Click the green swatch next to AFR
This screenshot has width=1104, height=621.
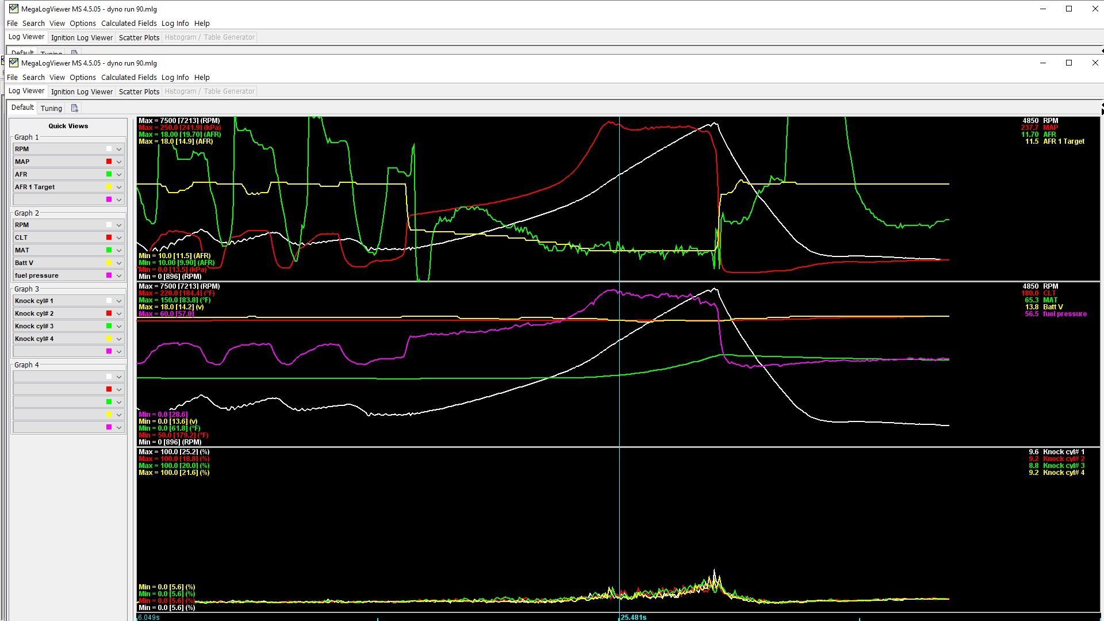tap(109, 174)
